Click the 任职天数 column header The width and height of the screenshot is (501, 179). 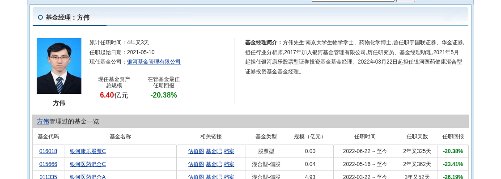tap(417, 136)
